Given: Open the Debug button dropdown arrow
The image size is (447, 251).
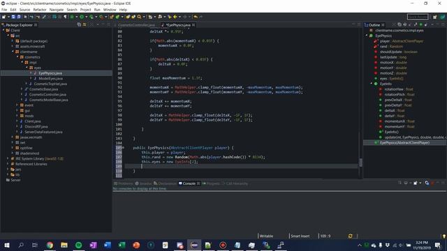Looking at the screenshot, I should 76,17.
